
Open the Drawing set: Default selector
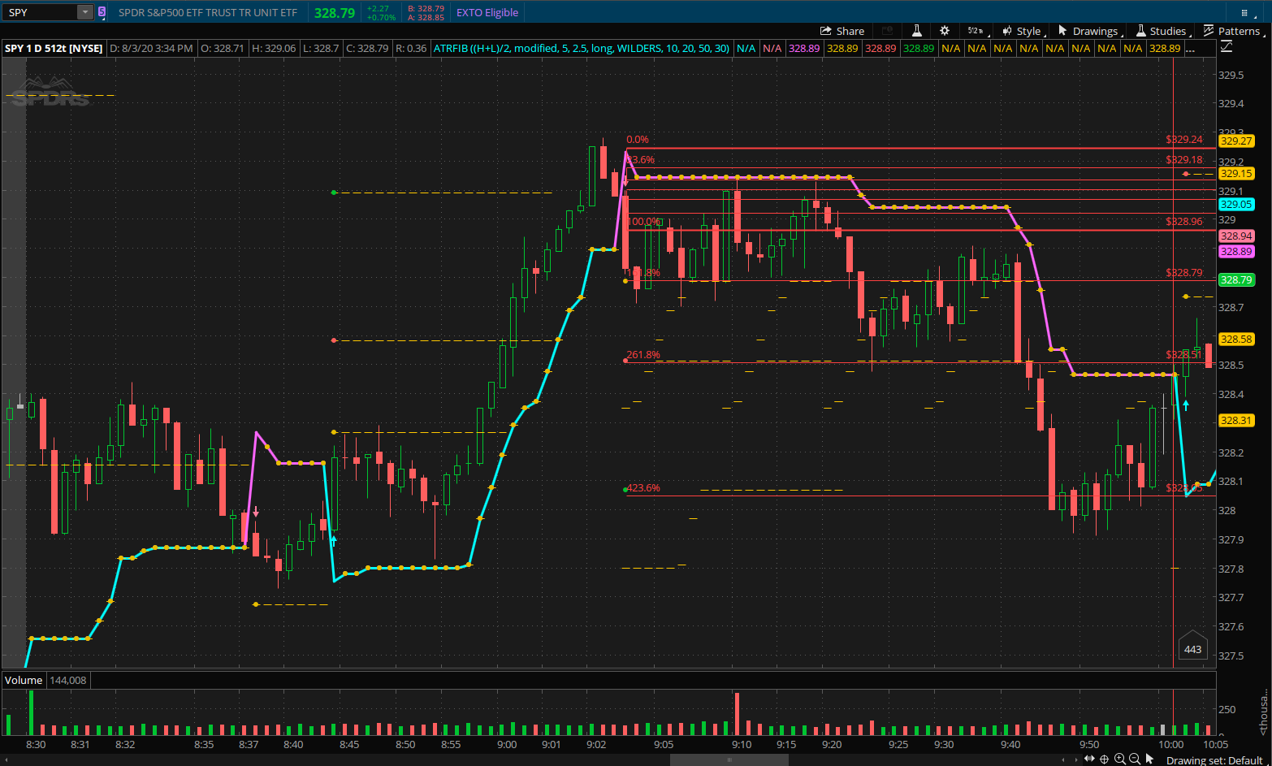[x=1214, y=760]
